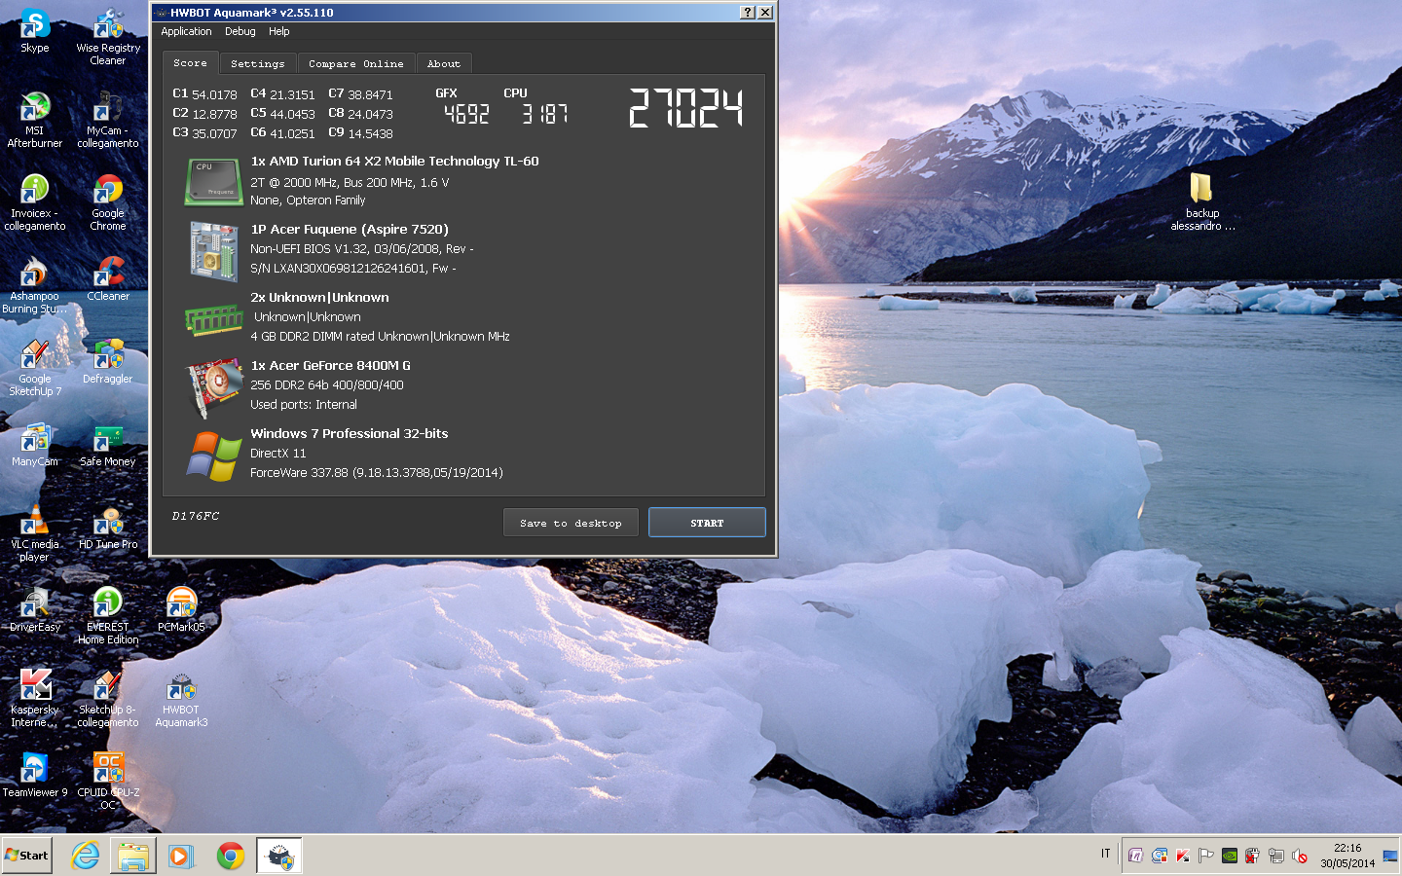Click the title bar help question button
The height and width of the screenshot is (876, 1402).
click(x=747, y=13)
